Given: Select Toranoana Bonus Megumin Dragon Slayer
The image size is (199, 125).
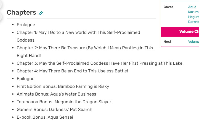Looking at the screenshot, I should pyautogui.click(x=64, y=102).
